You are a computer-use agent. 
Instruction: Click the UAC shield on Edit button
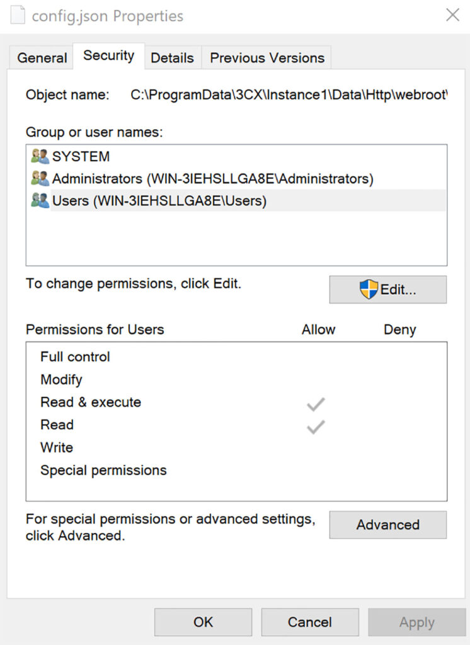coord(369,289)
